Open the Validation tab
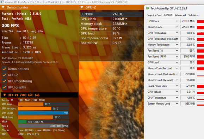Viewport: 204px width, 139px height. 193,15
